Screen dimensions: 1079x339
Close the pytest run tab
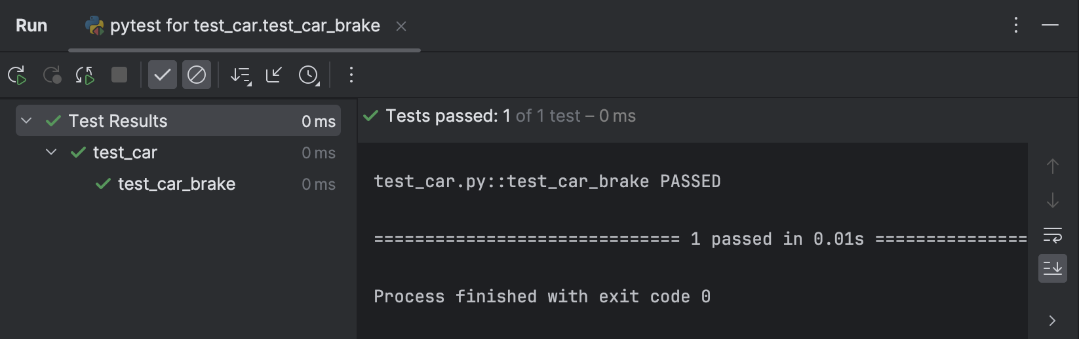401,26
